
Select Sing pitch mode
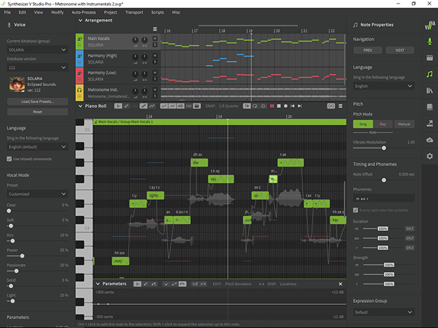[x=363, y=124]
